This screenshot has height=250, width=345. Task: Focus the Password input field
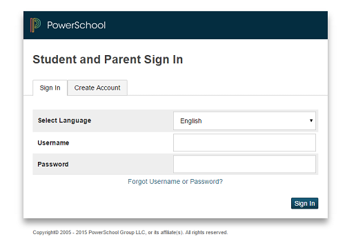[244, 164]
